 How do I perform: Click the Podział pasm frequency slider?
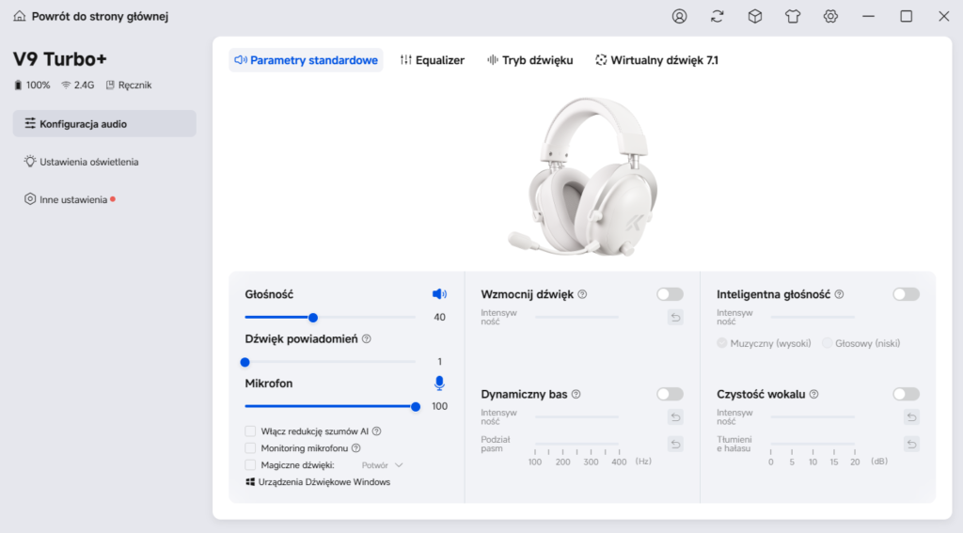576,444
